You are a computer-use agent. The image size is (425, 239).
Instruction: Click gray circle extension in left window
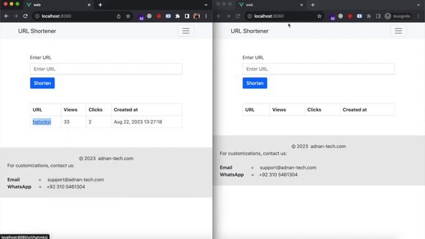[x=149, y=16]
